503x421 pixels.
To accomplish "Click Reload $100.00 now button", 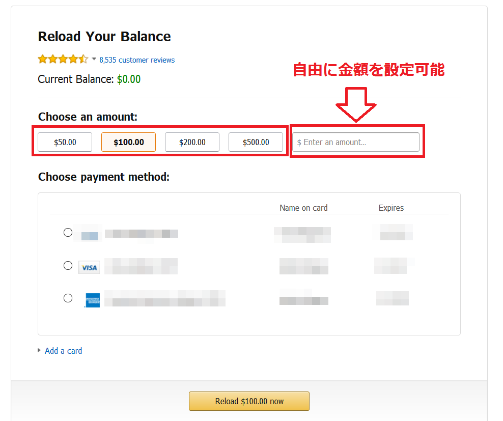I will 249,401.
